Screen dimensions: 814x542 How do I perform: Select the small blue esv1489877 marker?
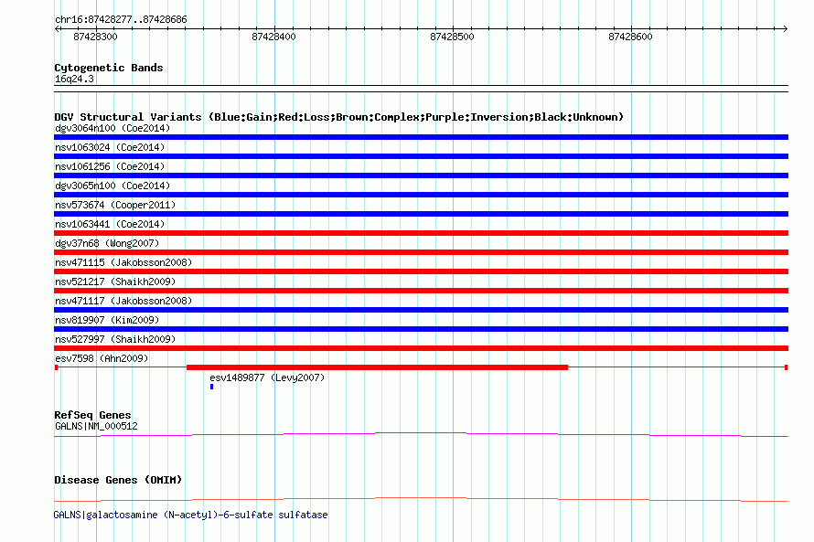212,387
